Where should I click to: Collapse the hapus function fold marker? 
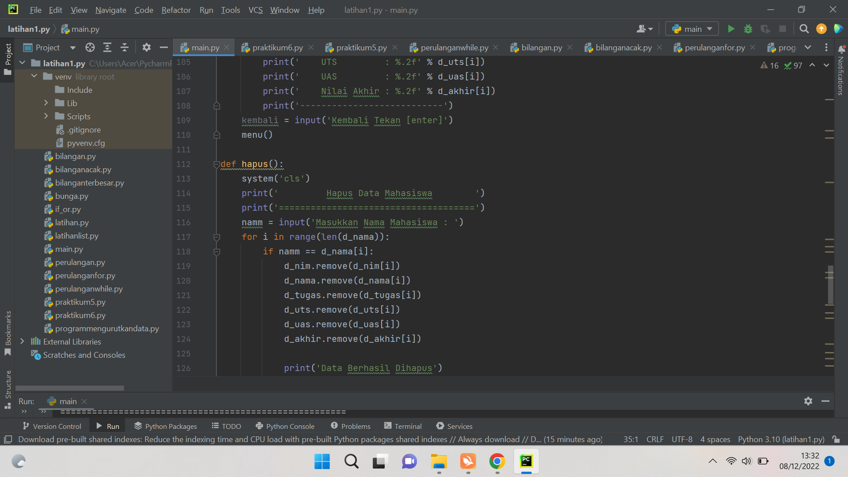(216, 164)
